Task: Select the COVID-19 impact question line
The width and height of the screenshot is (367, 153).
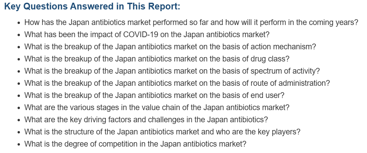Action: pyautogui.click(x=147, y=34)
